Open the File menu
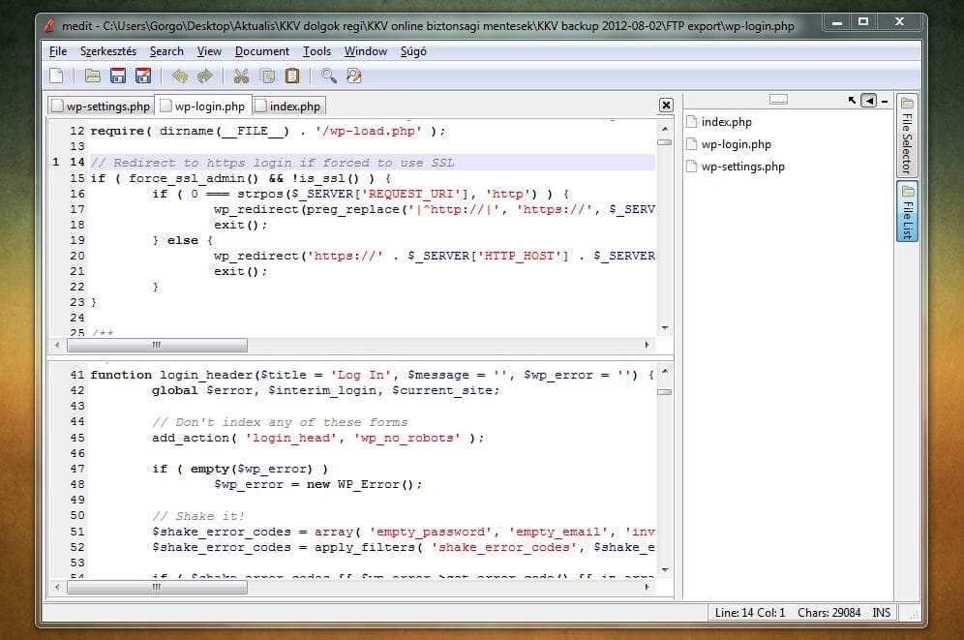Screen dimensions: 964x640 click(58, 51)
